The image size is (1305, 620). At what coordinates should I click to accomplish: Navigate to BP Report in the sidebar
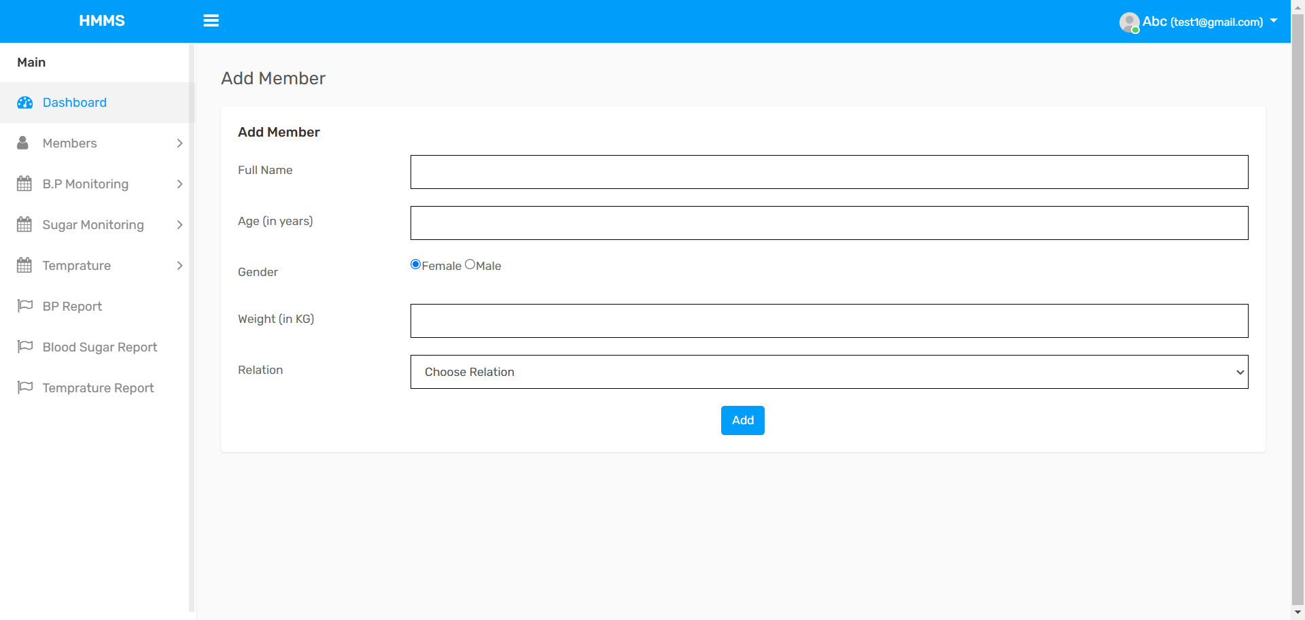pos(71,306)
